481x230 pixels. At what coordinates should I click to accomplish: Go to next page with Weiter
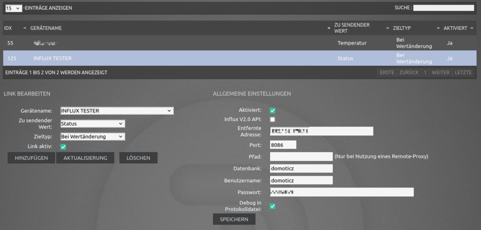(x=441, y=73)
